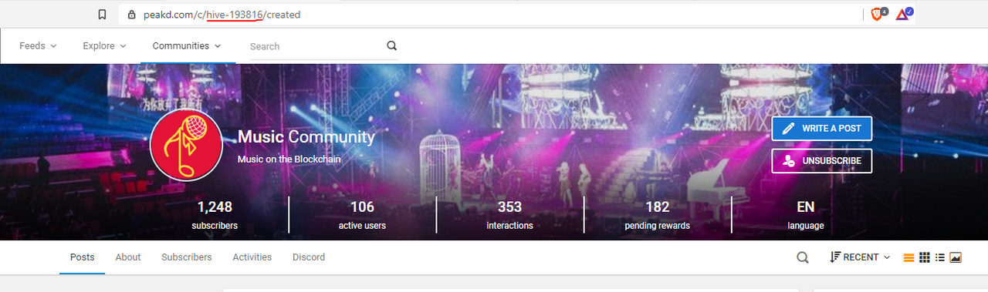Click the 353 interactions stat
The image size is (988, 292).
pyautogui.click(x=509, y=215)
